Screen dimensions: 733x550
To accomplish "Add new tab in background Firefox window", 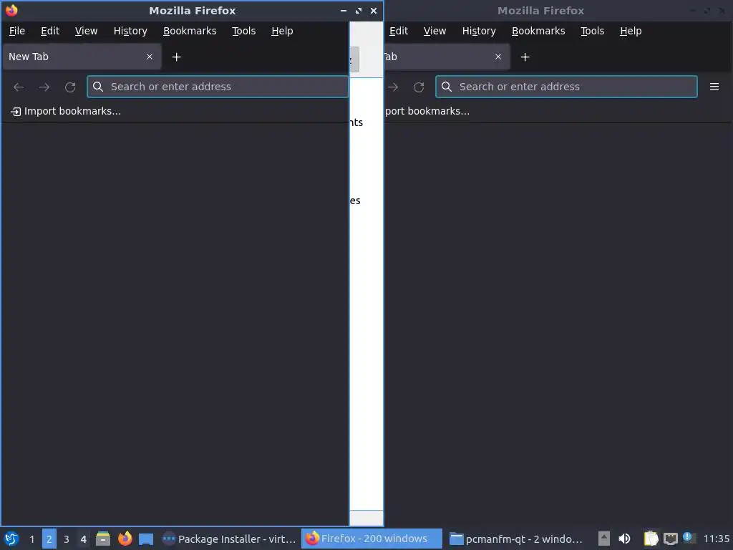I will point(525,57).
